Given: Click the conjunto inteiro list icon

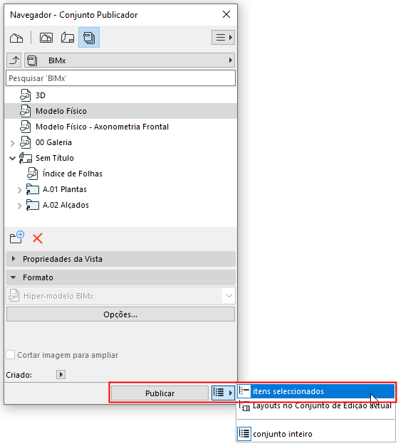Looking at the screenshot, I should (244, 434).
